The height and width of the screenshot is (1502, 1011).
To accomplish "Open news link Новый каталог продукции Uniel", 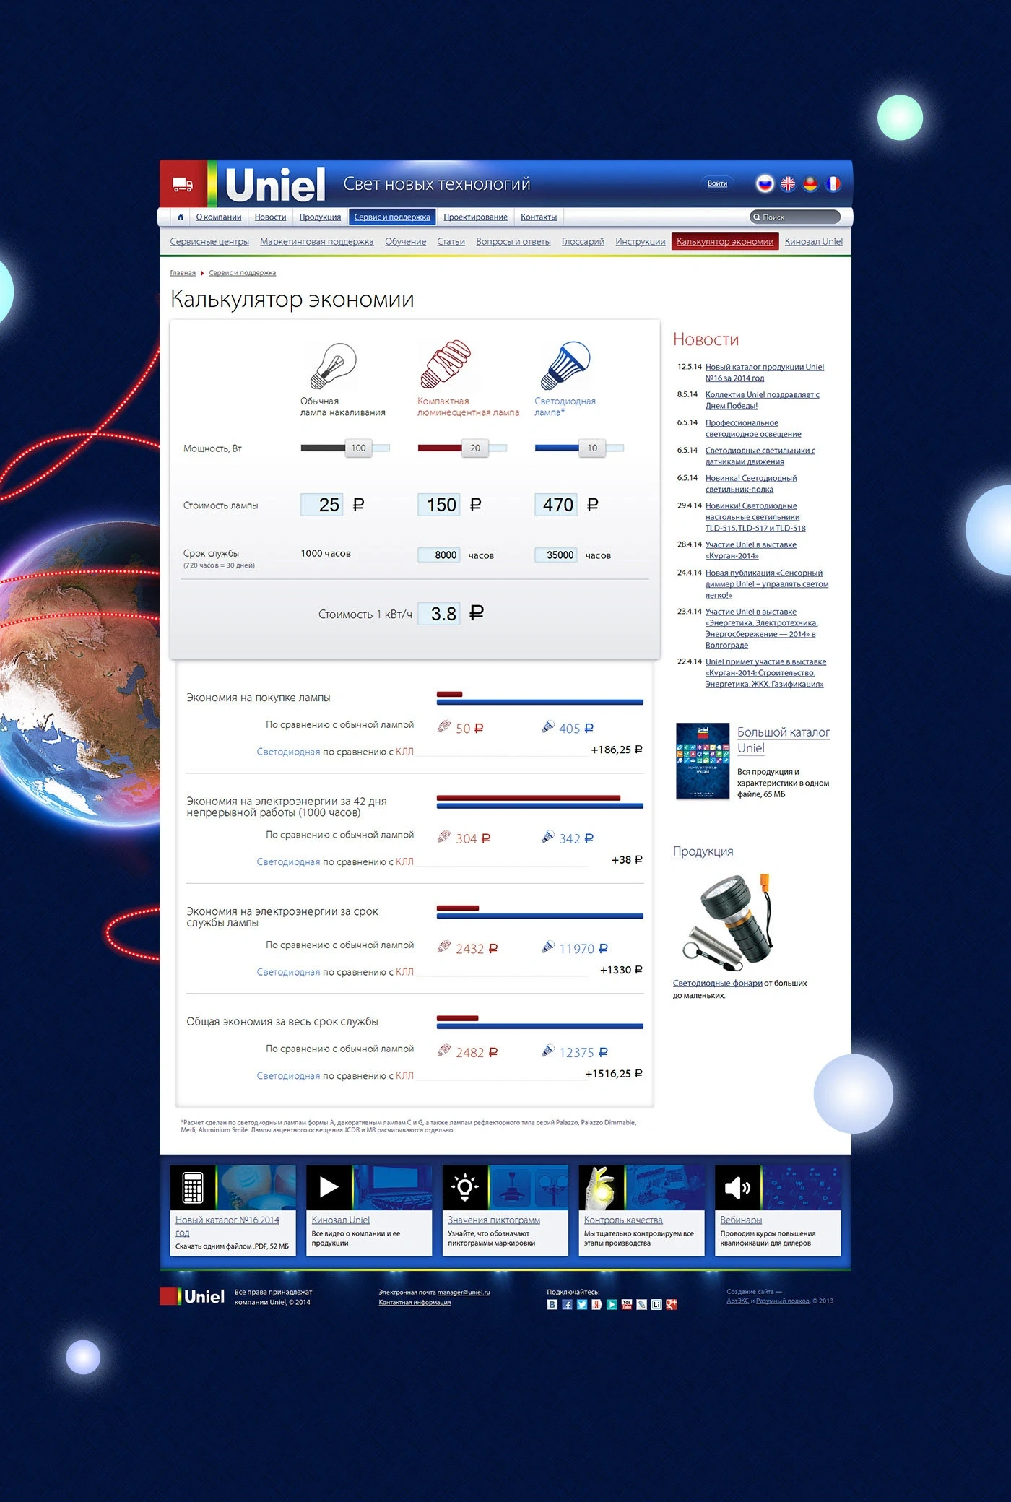I will 765,373.
